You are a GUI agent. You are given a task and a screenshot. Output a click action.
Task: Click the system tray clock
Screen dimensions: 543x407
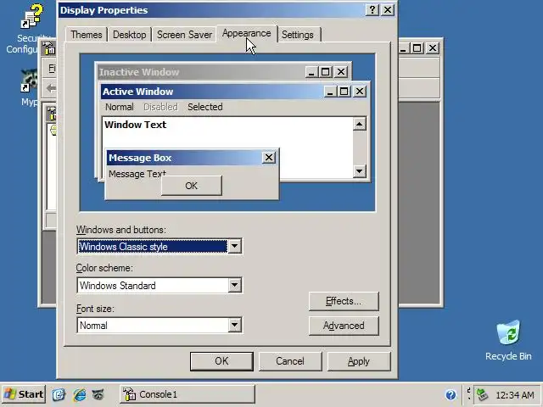pos(515,395)
